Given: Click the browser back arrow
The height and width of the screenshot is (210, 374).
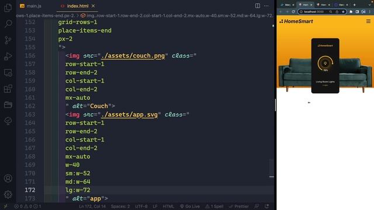Looking at the screenshot, I should click(x=281, y=12).
